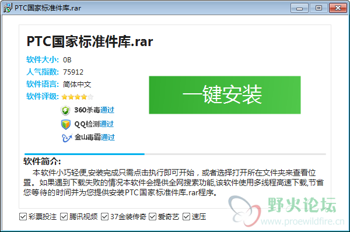
Task: Click the language value 简体中文
Action: click(77, 85)
